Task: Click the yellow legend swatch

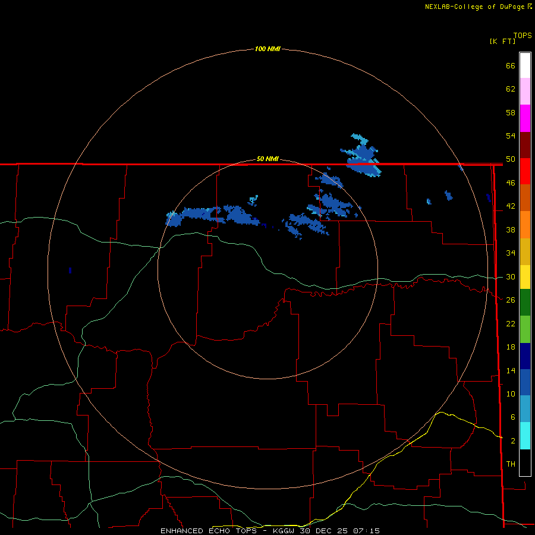Action: pyautogui.click(x=525, y=278)
